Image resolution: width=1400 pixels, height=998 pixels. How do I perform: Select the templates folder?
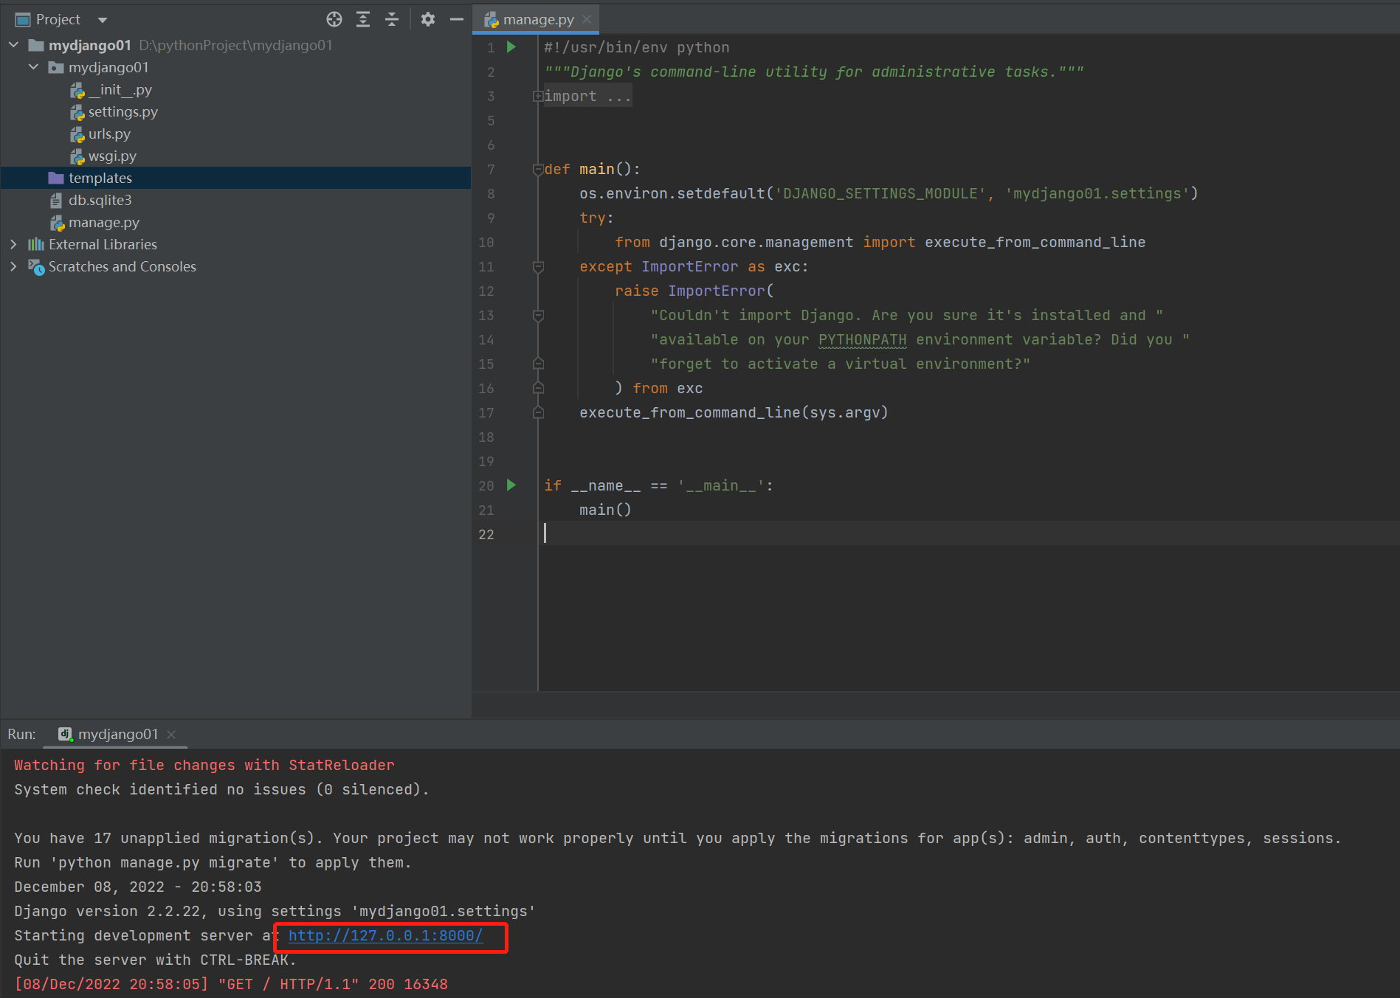tap(235, 178)
